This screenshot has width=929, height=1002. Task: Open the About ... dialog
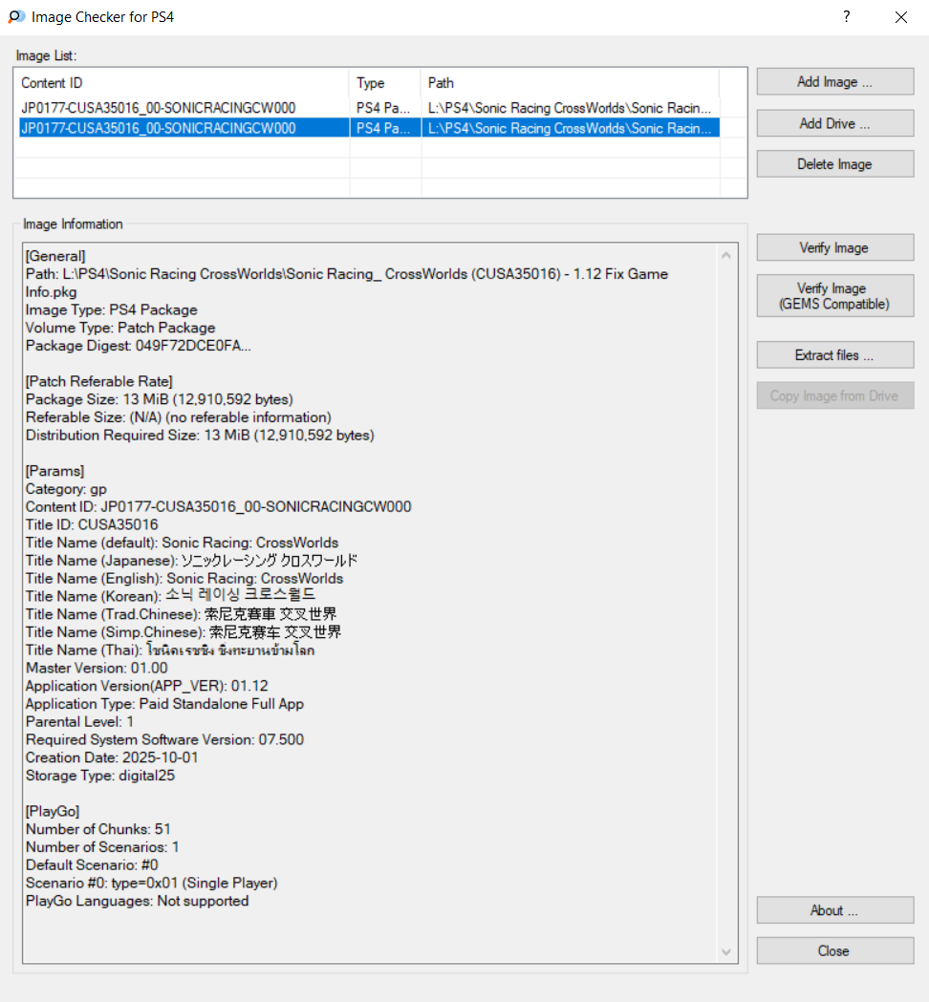click(x=834, y=910)
